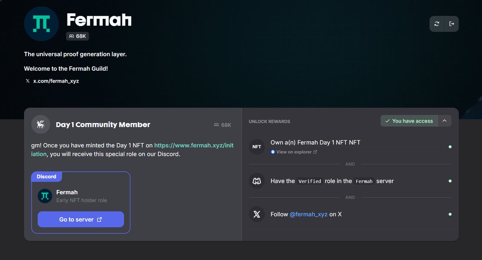This screenshot has height=260, width=482.
Task: Click Go to server button
Action: pyautogui.click(x=81, y=219)
